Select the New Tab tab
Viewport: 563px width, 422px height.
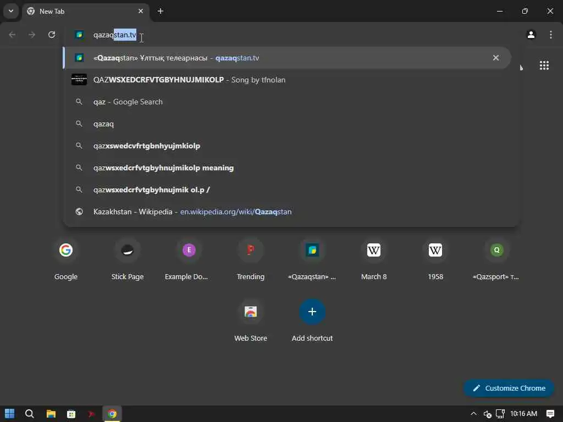(x=86, y=11)
